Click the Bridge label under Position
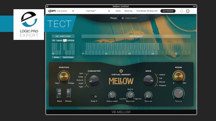Viewport: 216px width, 121px height. 71,83
